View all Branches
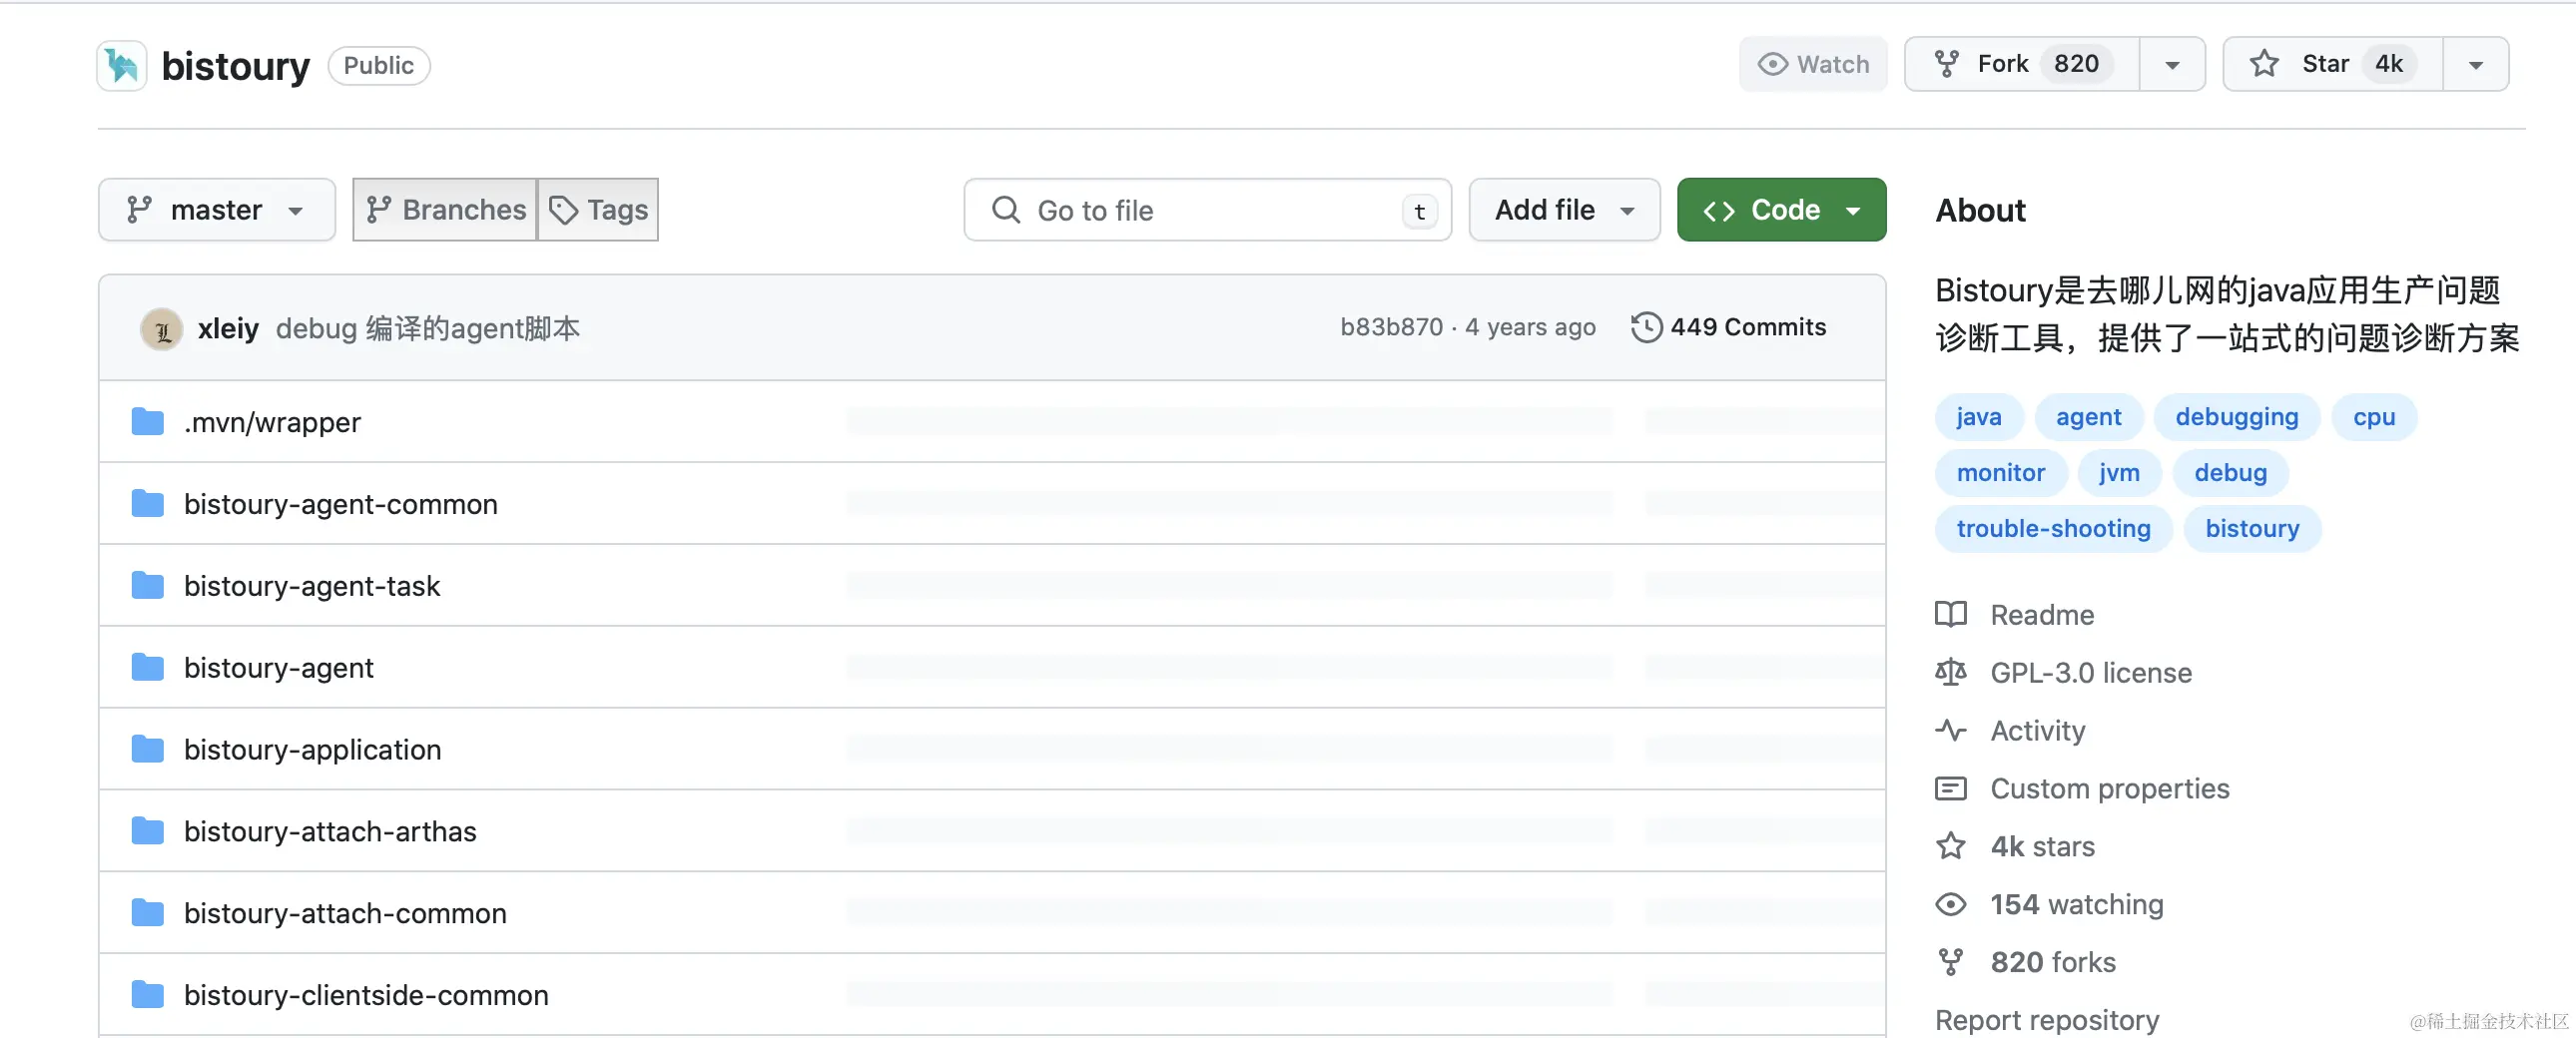The width and height of the screenshot is (2576, 1038). point(445,210)
